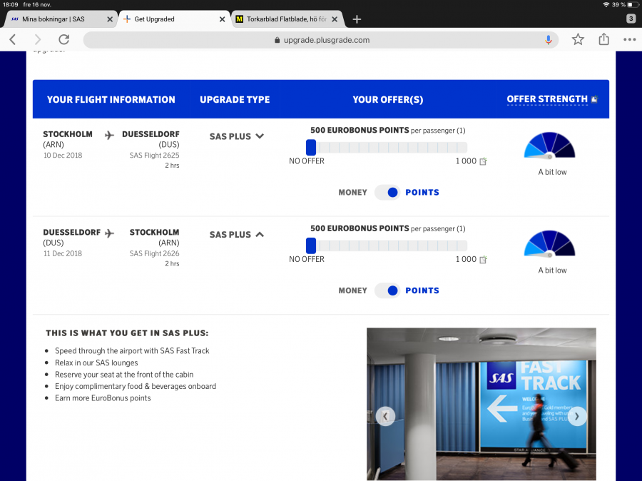Open the tab count switcher showing 3
This screenshot has width=642, height=481.
(631, 19)
